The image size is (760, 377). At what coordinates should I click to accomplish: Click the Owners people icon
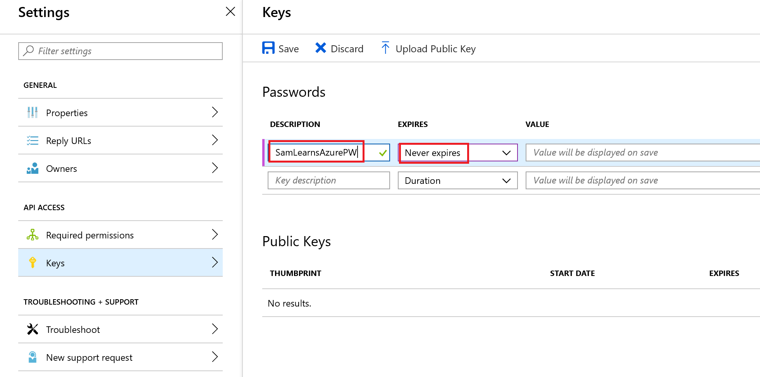pos(33,168)
